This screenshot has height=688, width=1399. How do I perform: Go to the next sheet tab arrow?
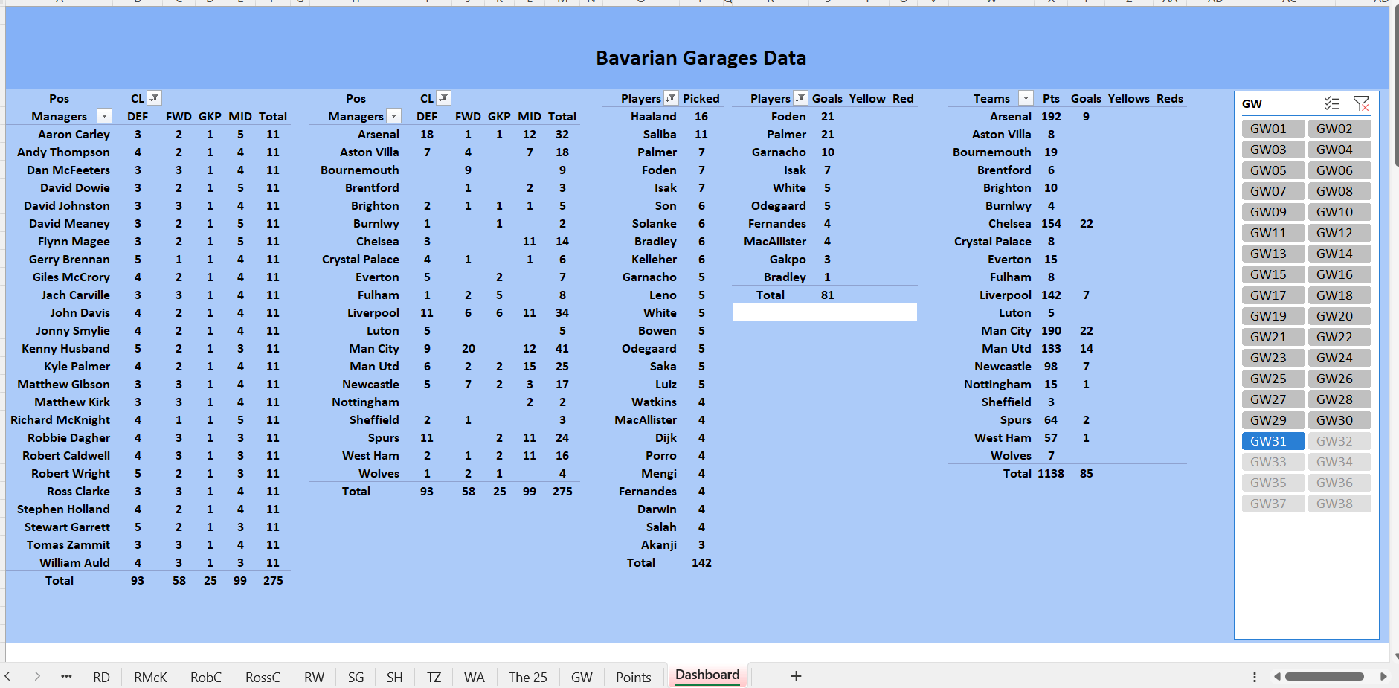tap(37, 676)
